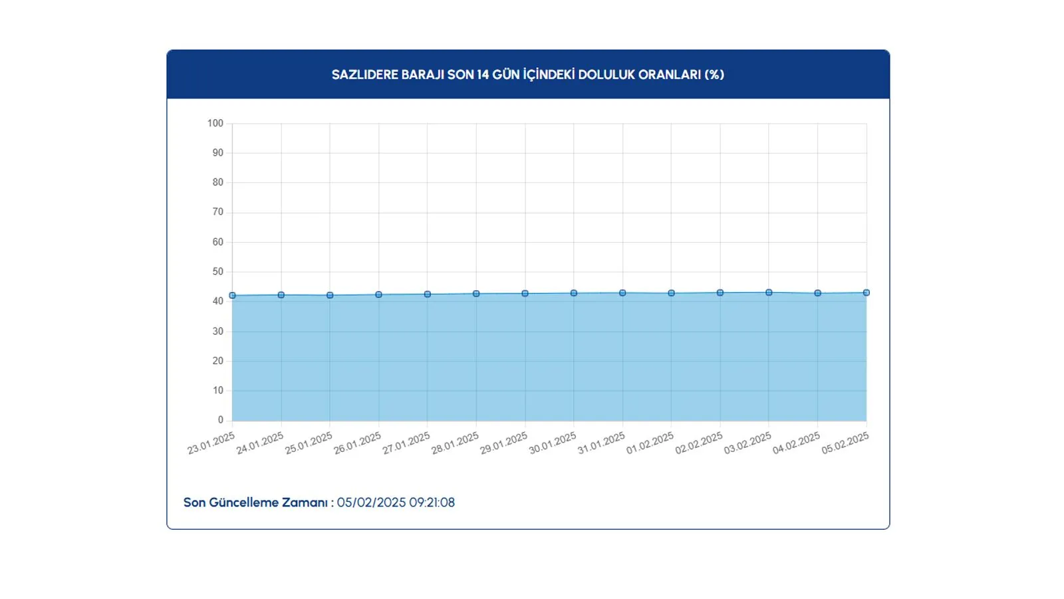Click the 100 label on the y-axis

pos(215,123)
